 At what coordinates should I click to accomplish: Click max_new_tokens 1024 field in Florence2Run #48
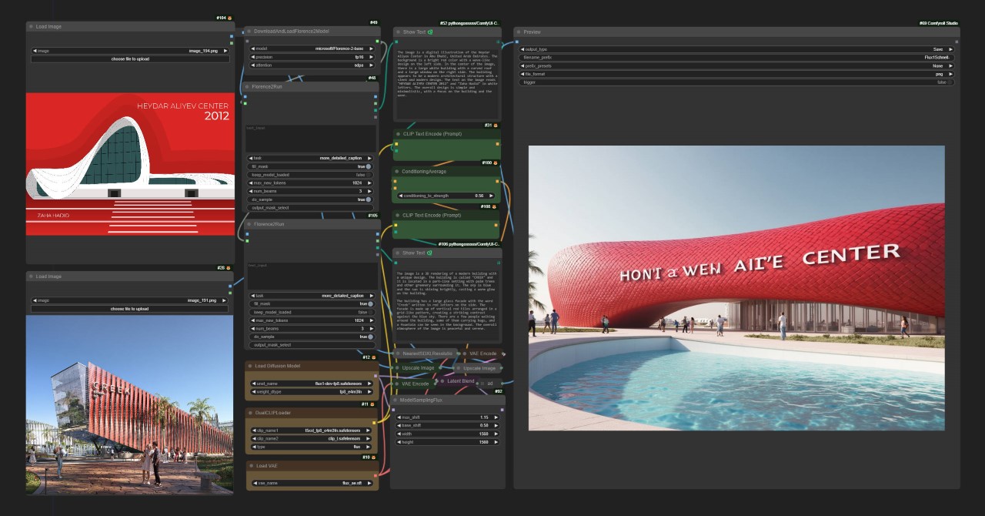pyautogui.click(x=311, y=183)
